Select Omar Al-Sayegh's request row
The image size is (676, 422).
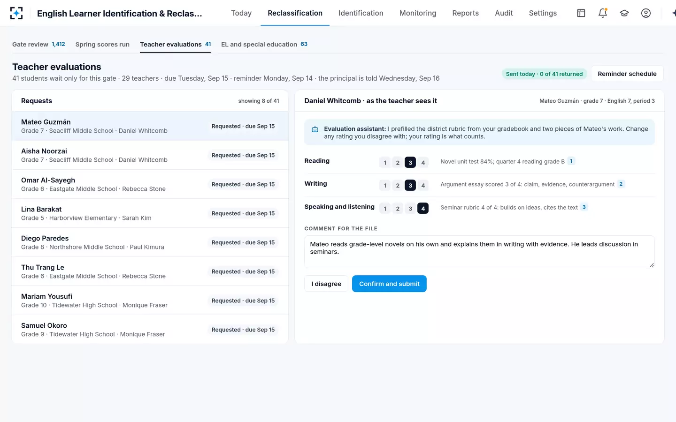(150, 184)
